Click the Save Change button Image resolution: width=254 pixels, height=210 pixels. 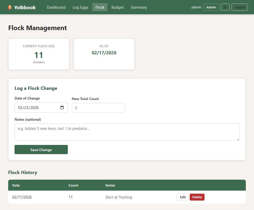coord(41,150)
